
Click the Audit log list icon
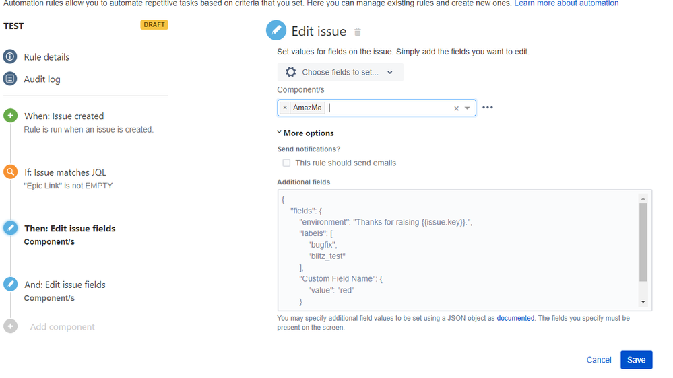tap(10, 79)
